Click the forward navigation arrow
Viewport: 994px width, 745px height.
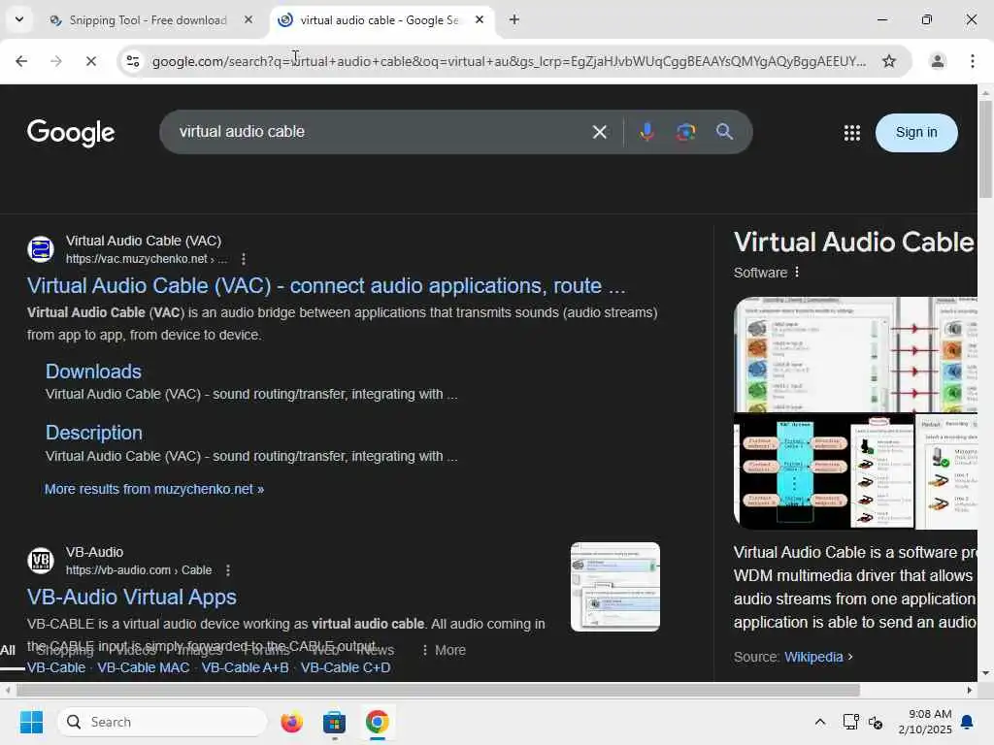click(55, 61)
